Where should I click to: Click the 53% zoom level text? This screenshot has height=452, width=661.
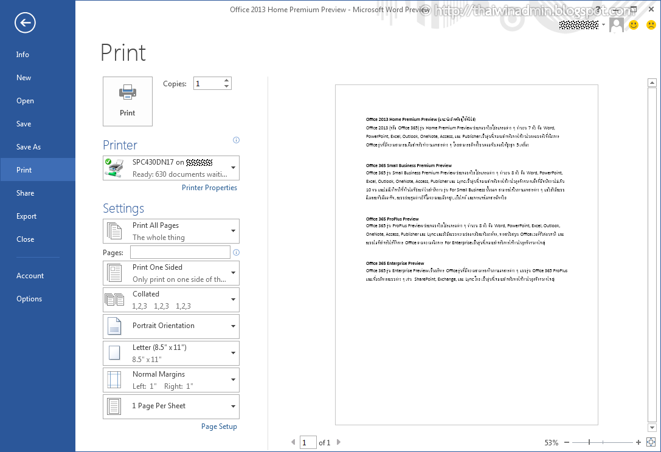tap(552, 442)
